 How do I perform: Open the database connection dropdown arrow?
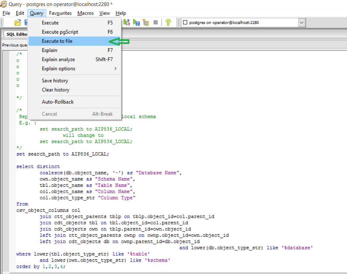(x=301, y=23)
